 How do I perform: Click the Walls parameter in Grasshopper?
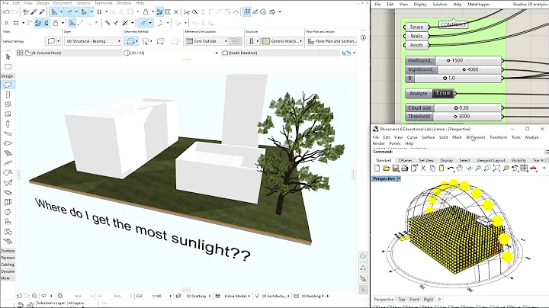tap(416, 36)
